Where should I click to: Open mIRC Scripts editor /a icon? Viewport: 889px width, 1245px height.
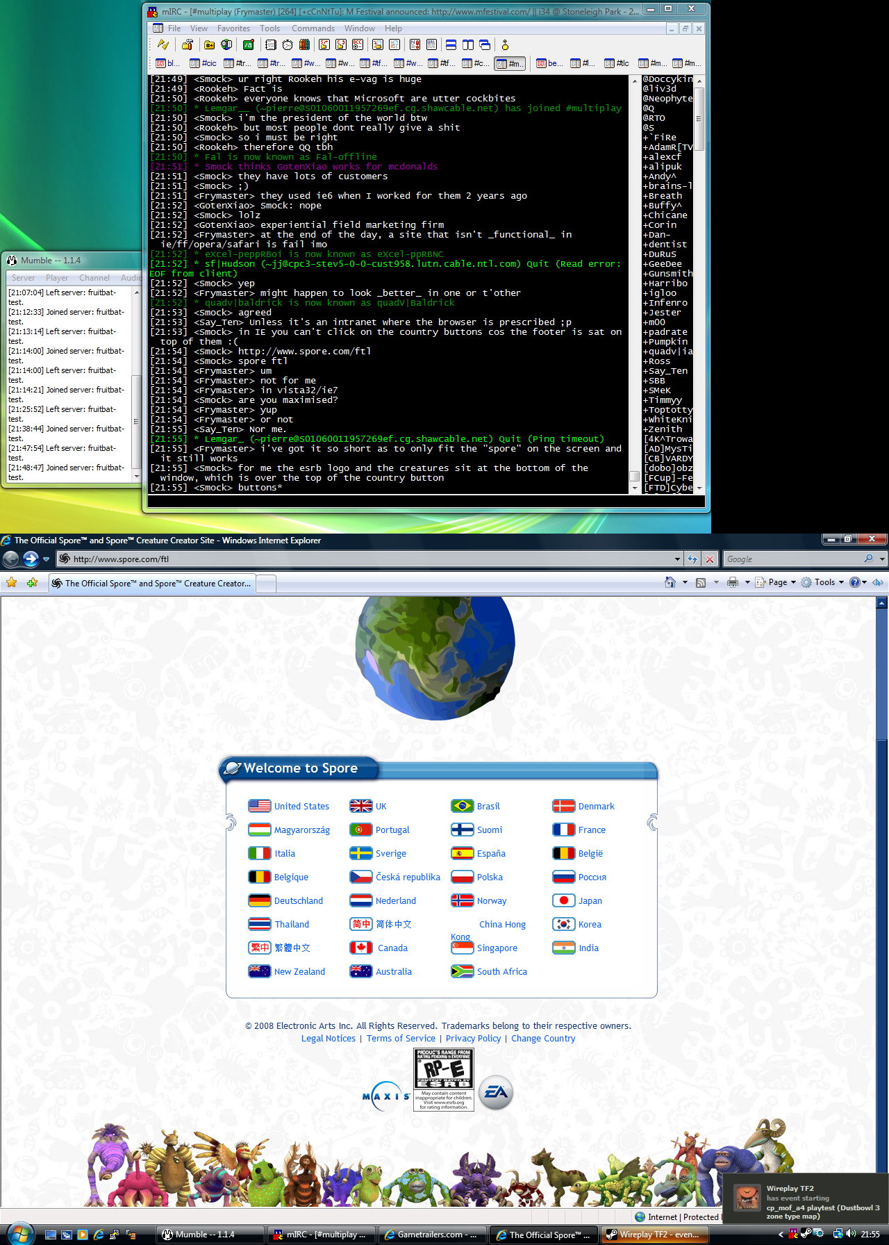point(248,45)
